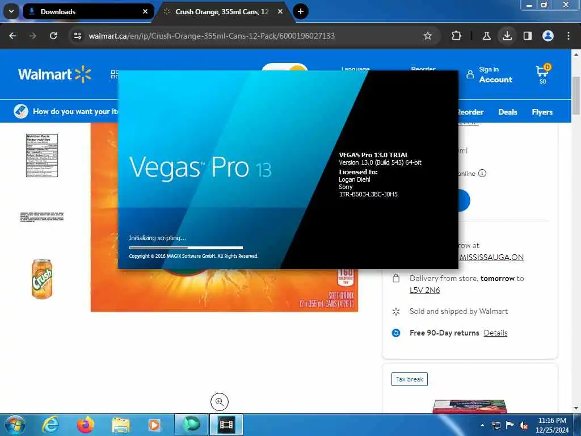
Task: Switch to the green browser taskbar app
Action: pyautogui.click(x=191, y=425)
